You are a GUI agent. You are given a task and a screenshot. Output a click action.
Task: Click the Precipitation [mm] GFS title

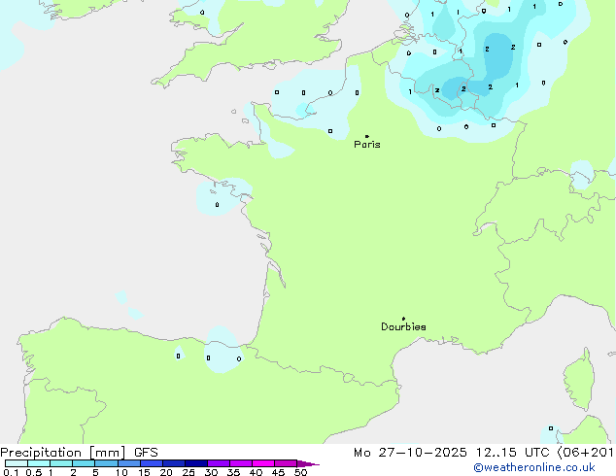point(79,453)
